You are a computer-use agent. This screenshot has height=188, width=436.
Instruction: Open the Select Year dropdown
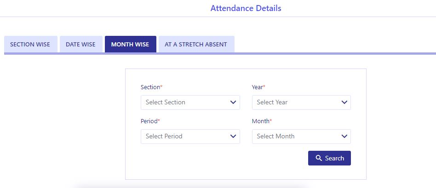301,103
